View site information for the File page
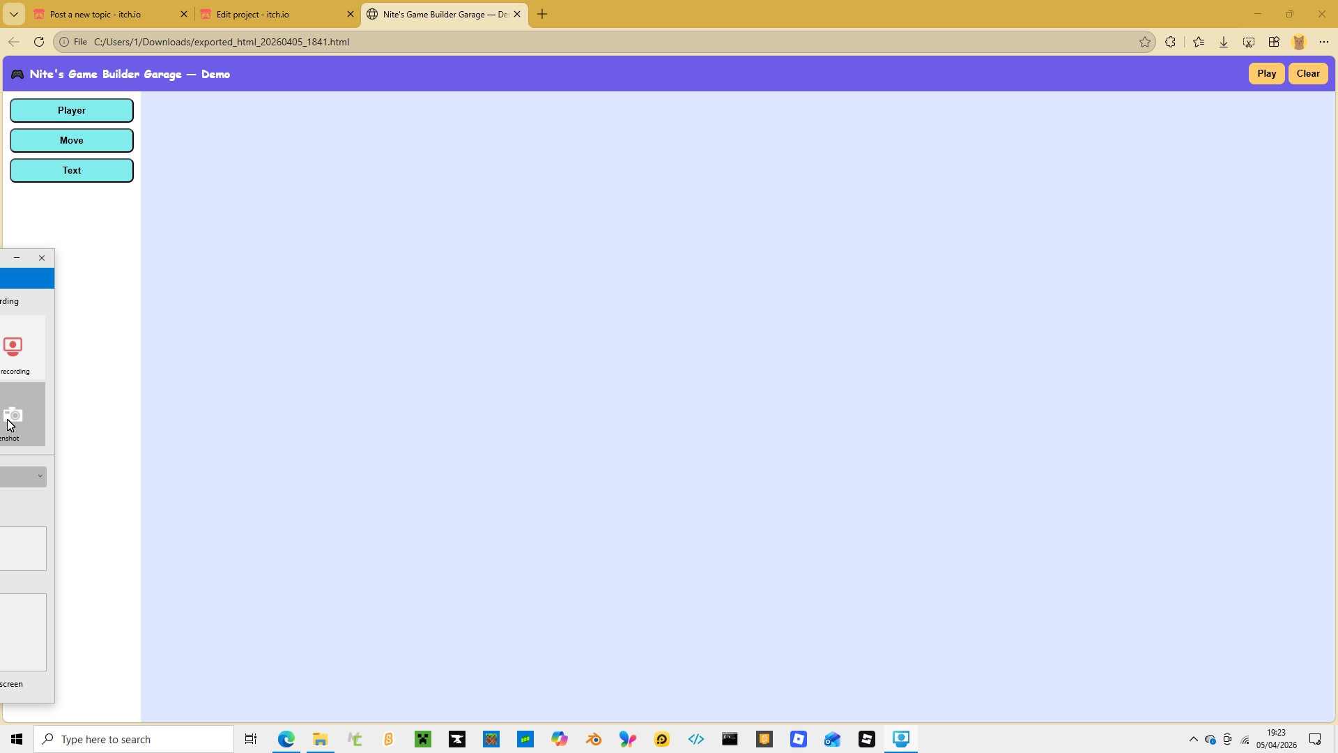 pyautogui.click(x=73, y=42)
